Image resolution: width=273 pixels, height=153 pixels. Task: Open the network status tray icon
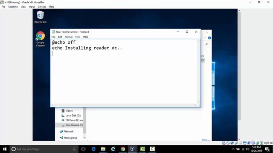(x=243, y=149)
